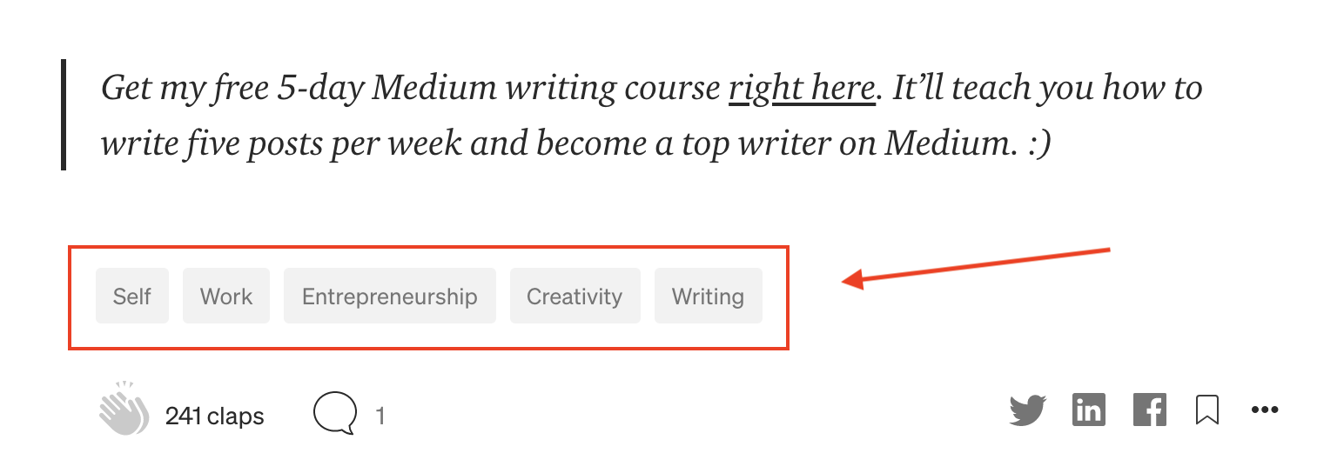Click the response count number 1
This screenshot has width=1344, height=473.
380,416
